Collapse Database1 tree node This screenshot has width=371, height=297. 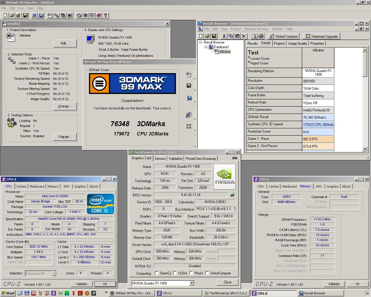pos(206,47)
